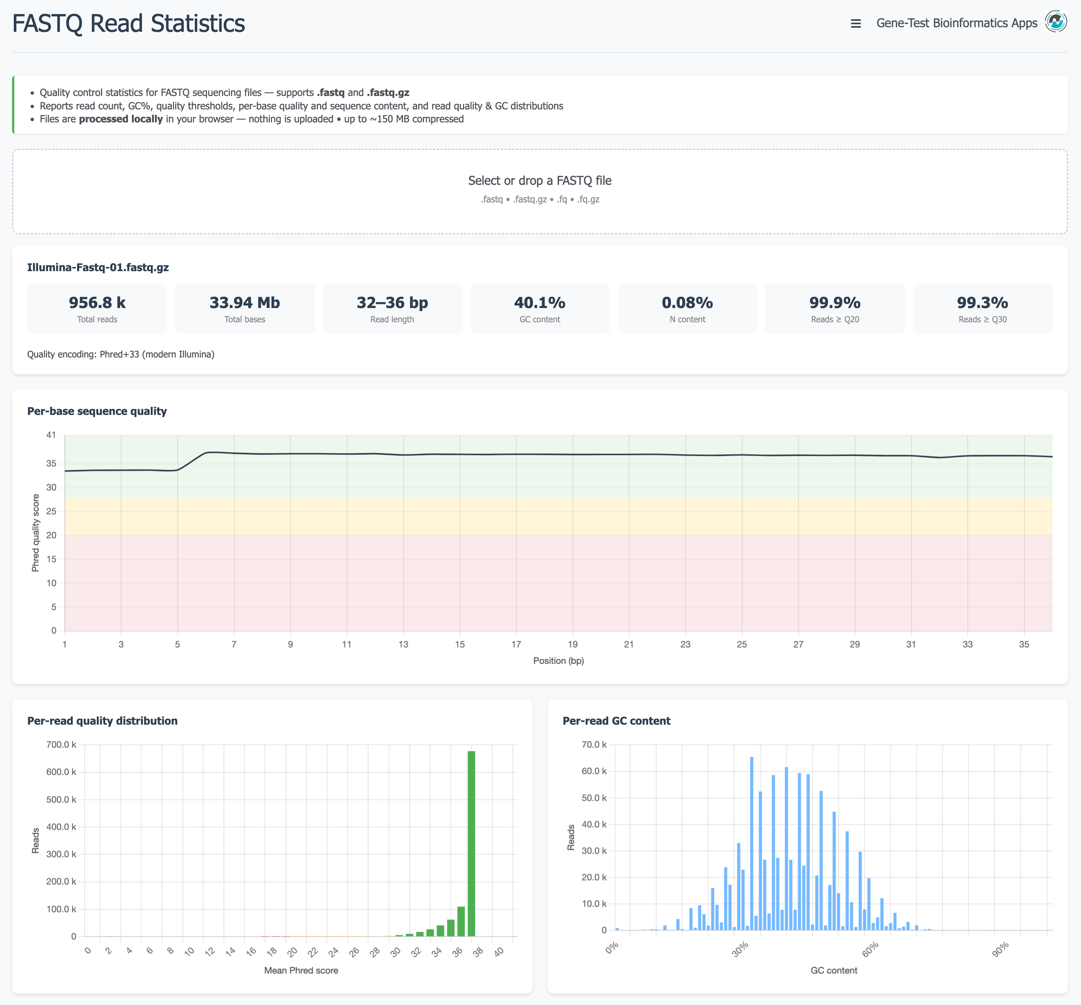Click the tallest blue bar near 30% GC

coord(752,843)
